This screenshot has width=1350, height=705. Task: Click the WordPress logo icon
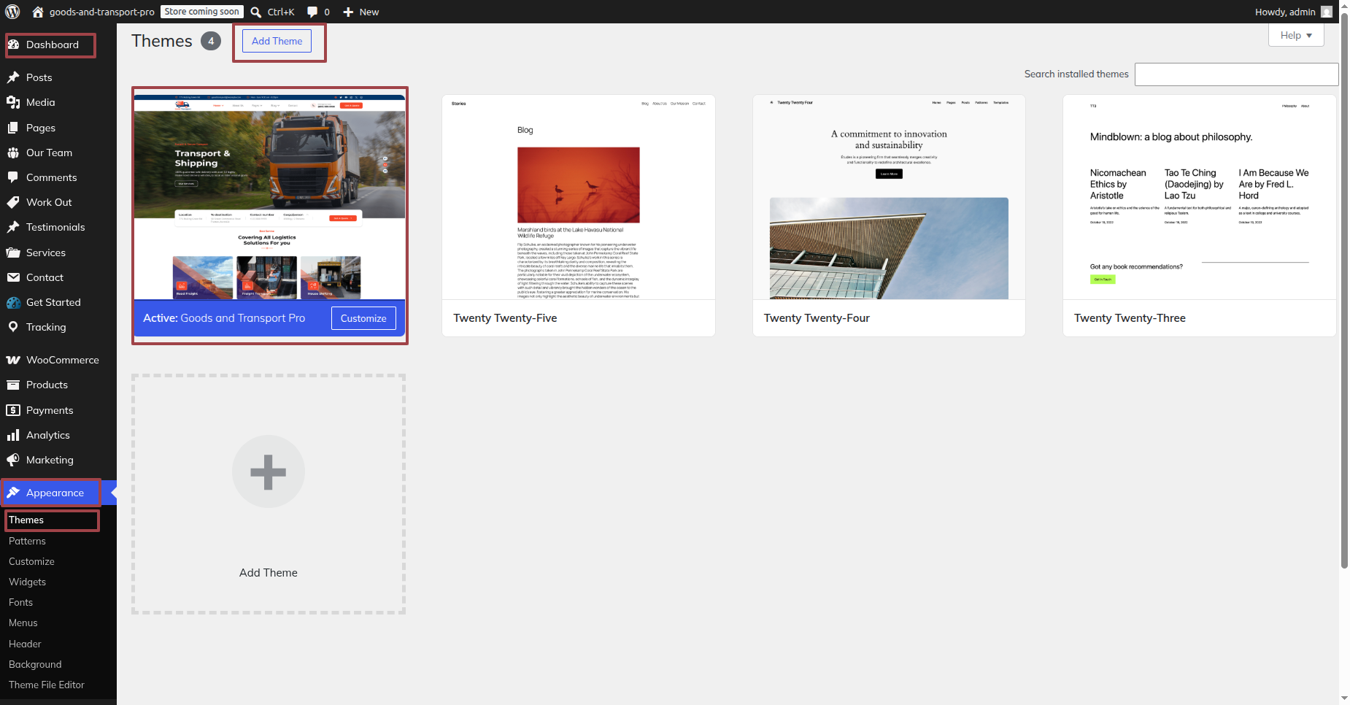12,12
